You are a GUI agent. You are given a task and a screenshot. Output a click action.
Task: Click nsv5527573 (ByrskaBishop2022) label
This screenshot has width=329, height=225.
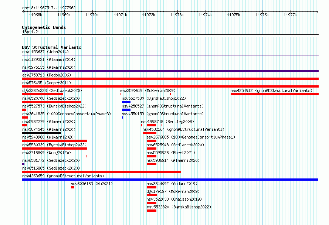(54, 106)
